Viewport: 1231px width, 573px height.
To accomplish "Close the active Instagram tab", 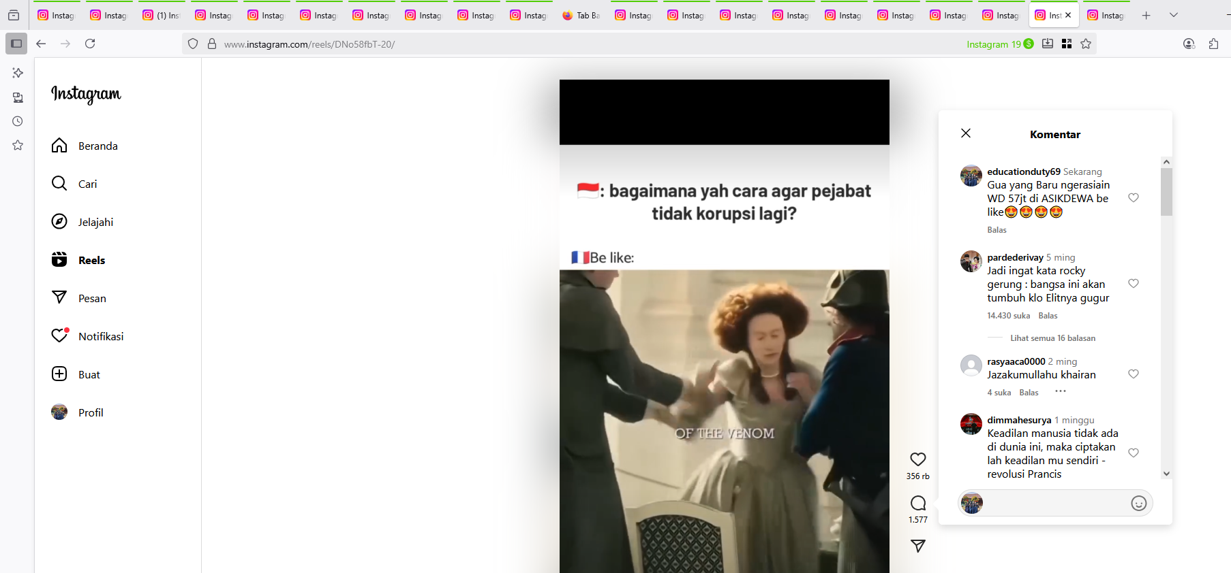I will click(1068, 15).
